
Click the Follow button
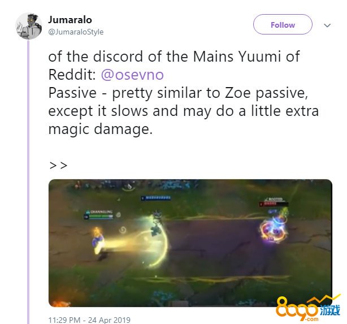[x=283, y=24]
